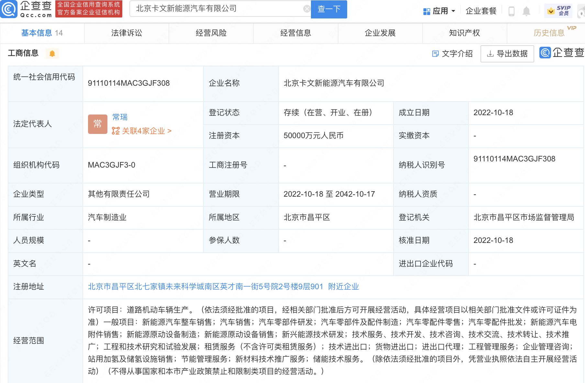
Task: Click the related-enterprises network icon
Action: [116, 131]
